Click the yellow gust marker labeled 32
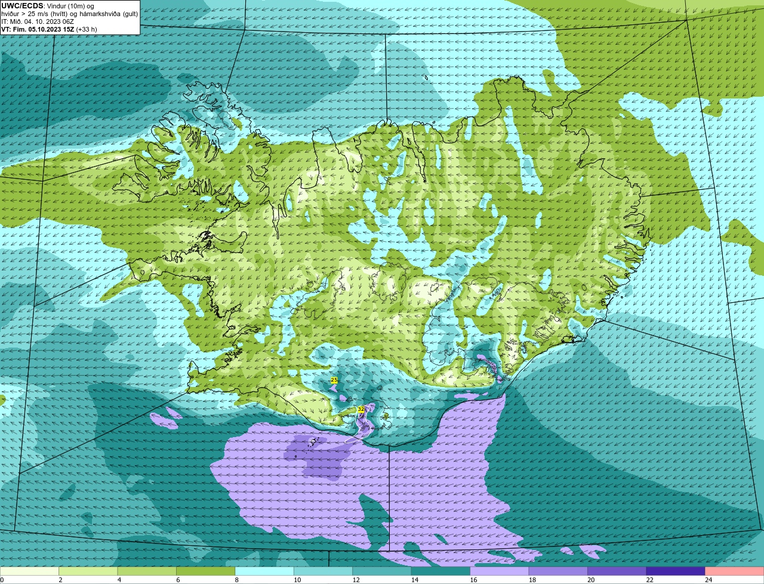Viewport: 764px width, 584px height. [361, 409]
